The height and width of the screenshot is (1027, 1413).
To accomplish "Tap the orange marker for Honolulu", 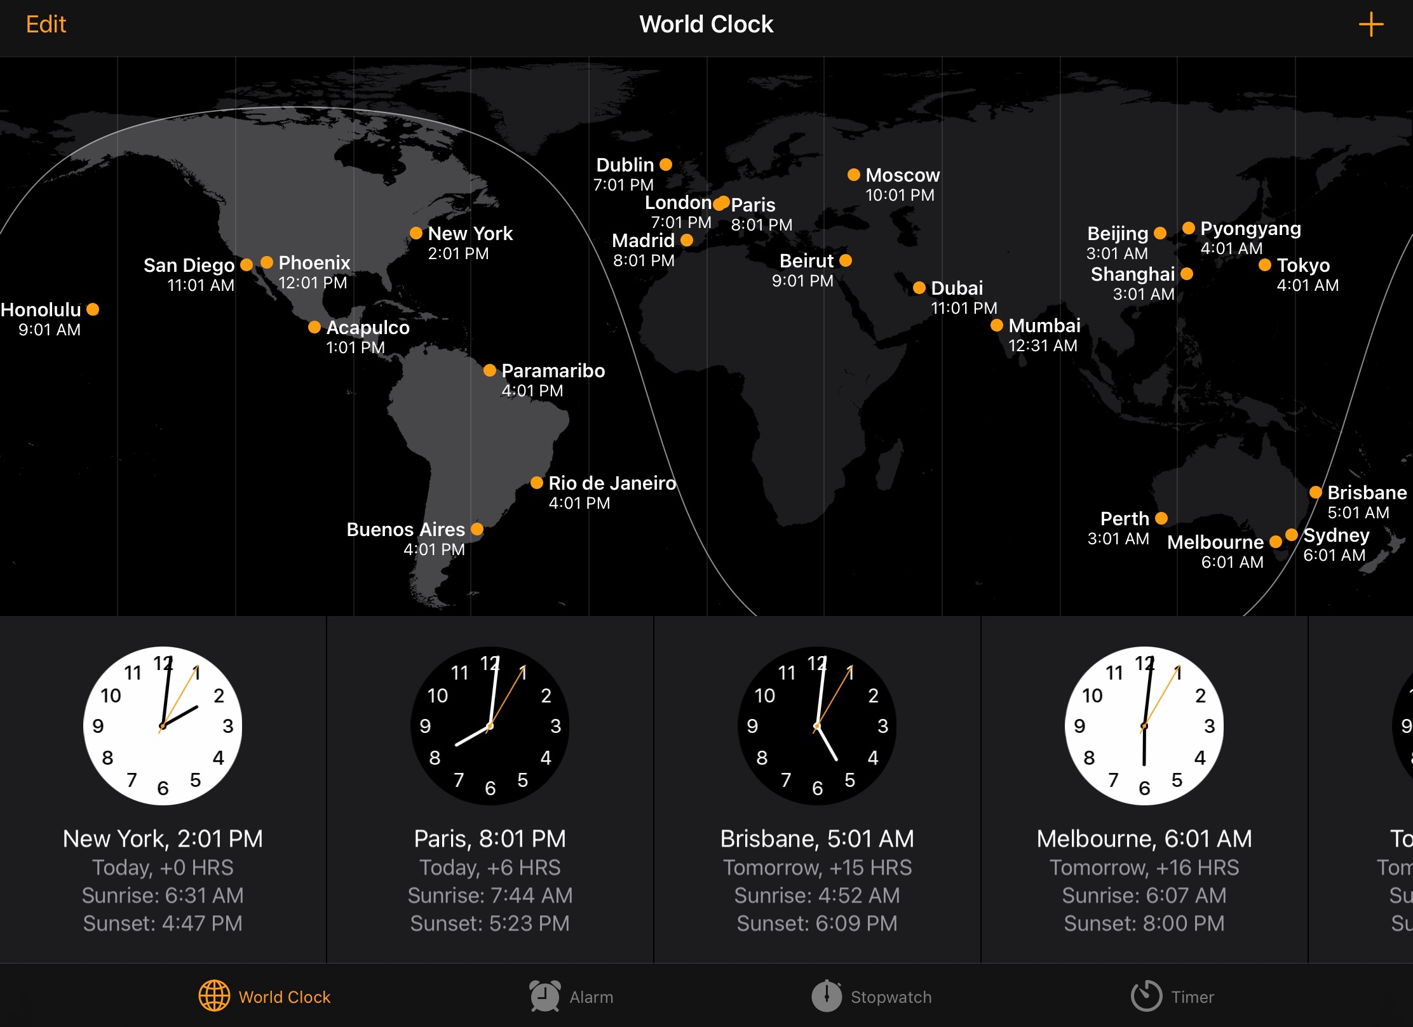I will [93, 309].
